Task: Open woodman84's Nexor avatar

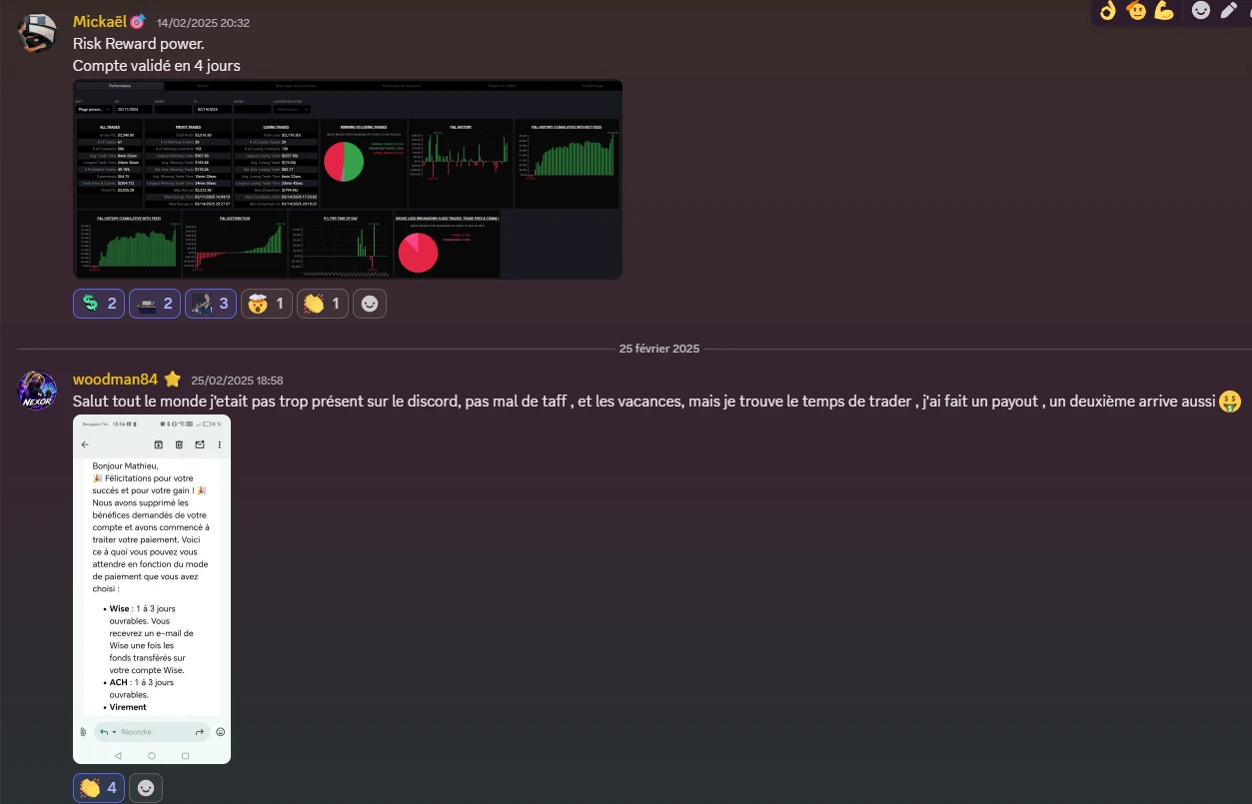Action: [37, 390]
